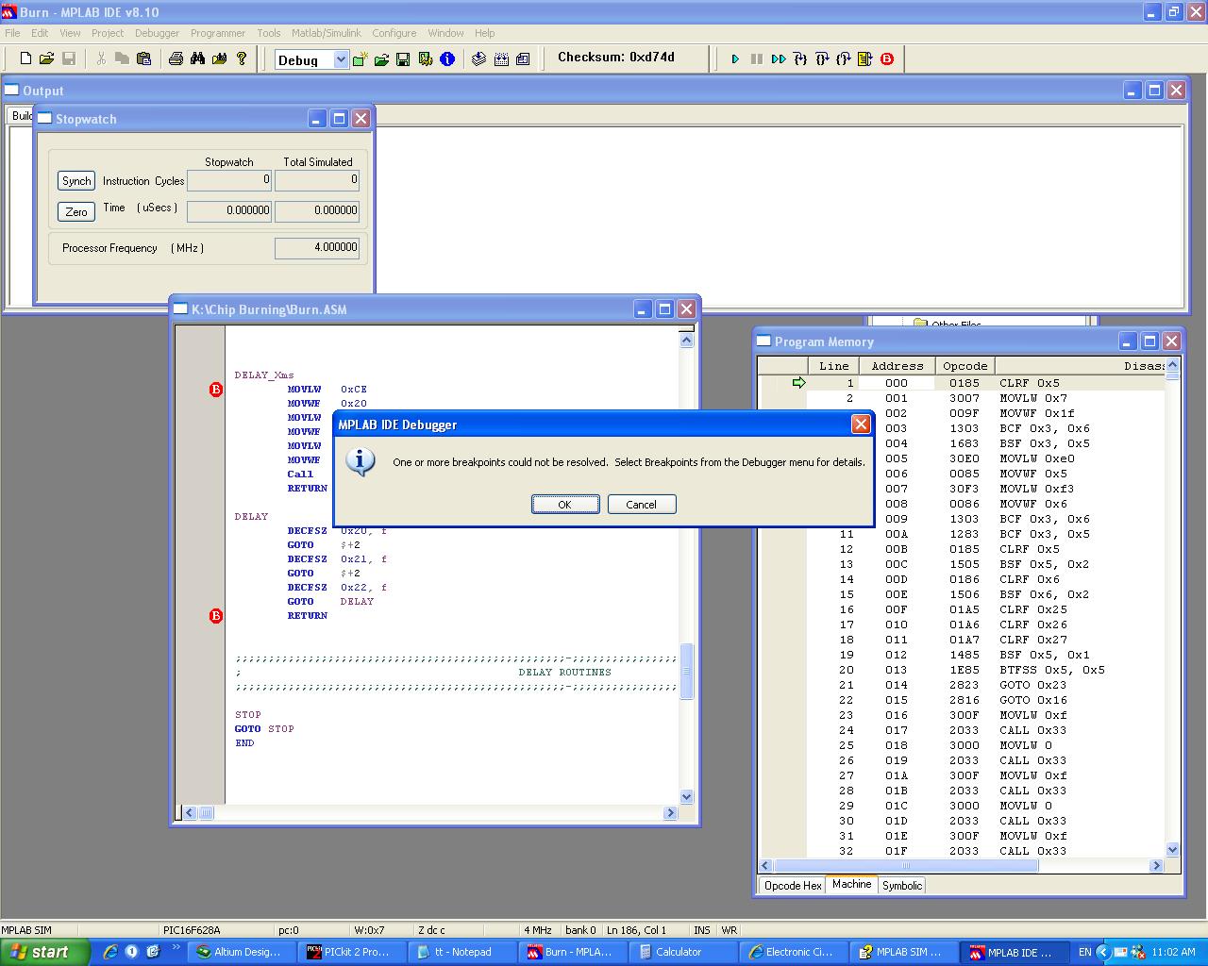
Task: Open the Project menu
Action: 108,33
